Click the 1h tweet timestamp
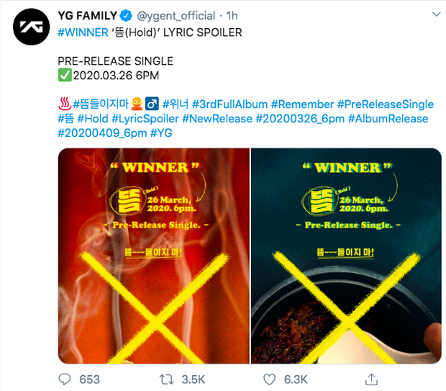Image resolution: width=446 pixels, height=391 pixels. click(232, 16)
